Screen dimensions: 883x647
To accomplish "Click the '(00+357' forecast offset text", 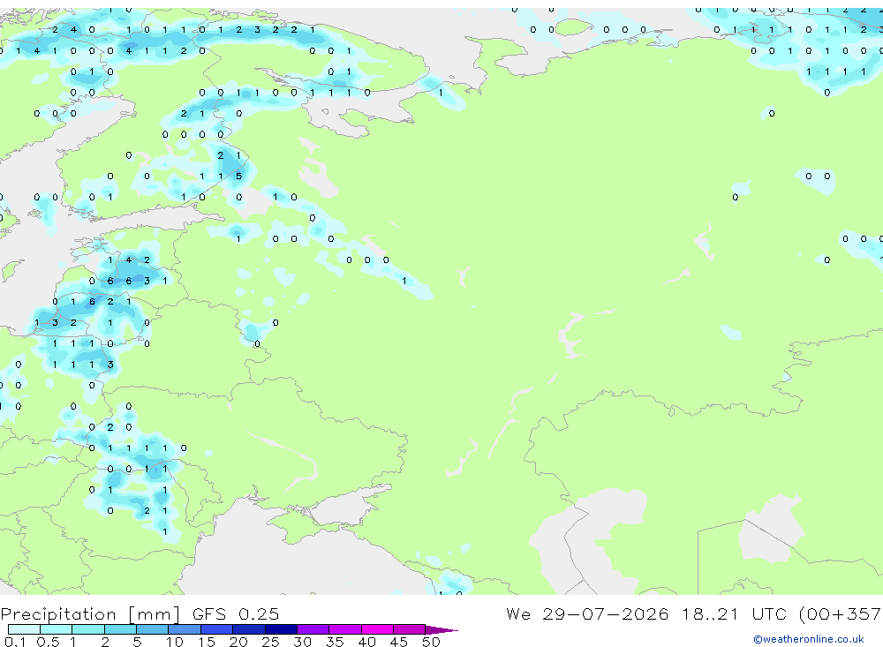I will [840, 613].
